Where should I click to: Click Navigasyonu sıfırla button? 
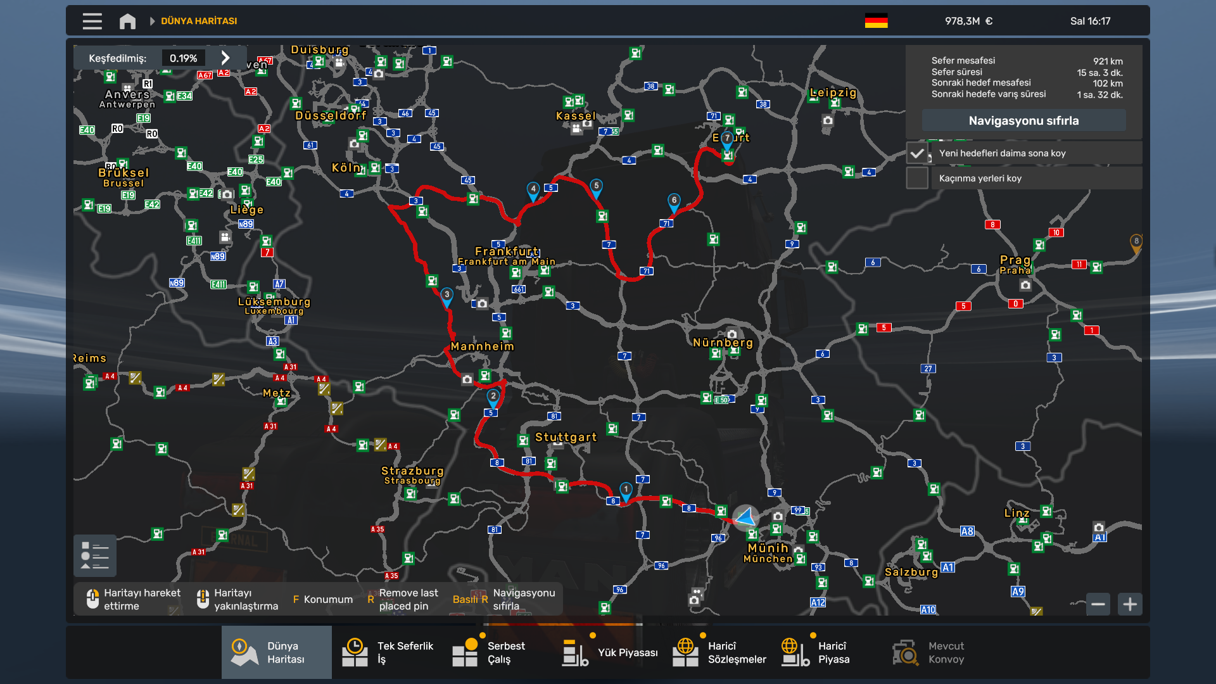(1023, 120)
